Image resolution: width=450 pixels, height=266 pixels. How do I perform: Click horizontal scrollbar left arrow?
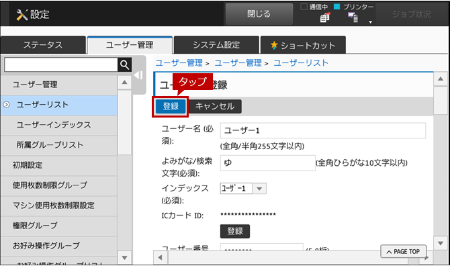pyautogui.click(x=160, y=257)
